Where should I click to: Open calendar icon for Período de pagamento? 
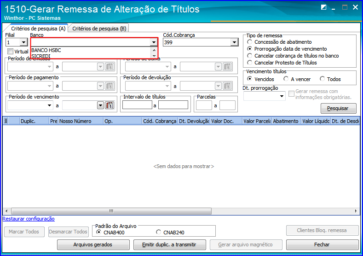pyautogui.click(x=110, y=86)
